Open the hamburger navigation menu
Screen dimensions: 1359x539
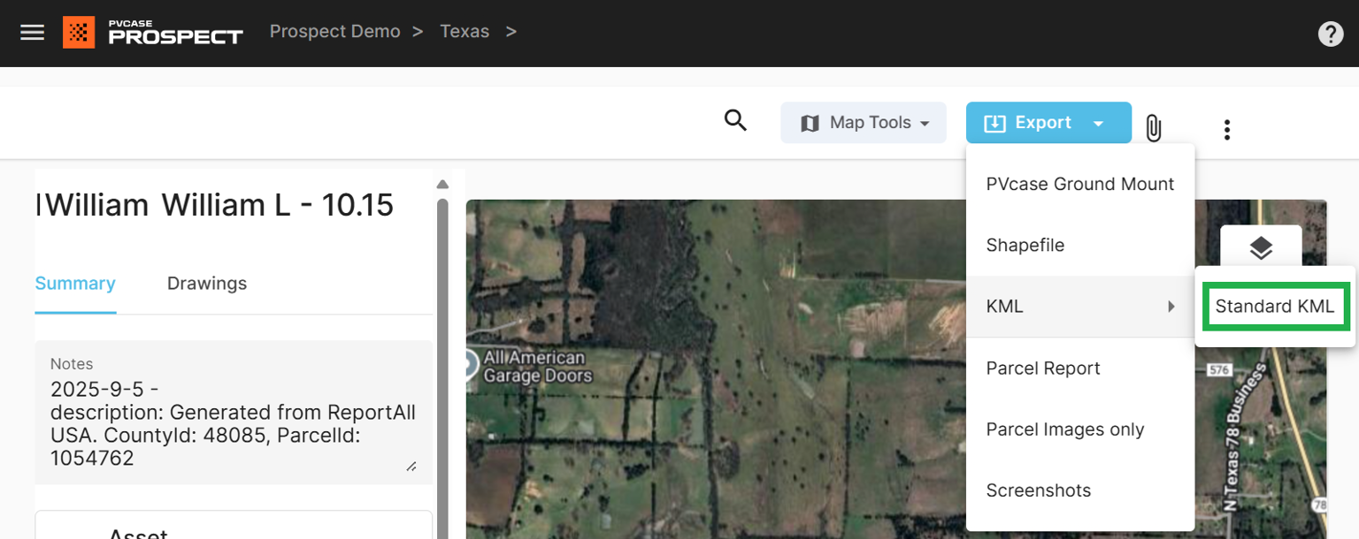pos(32,33)
